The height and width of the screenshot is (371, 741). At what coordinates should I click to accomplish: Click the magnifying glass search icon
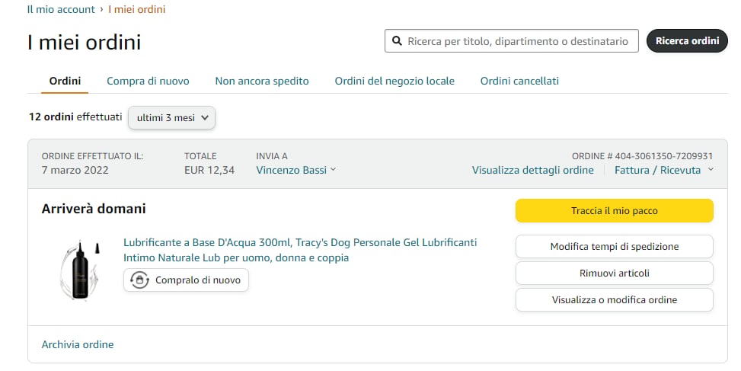398,41
